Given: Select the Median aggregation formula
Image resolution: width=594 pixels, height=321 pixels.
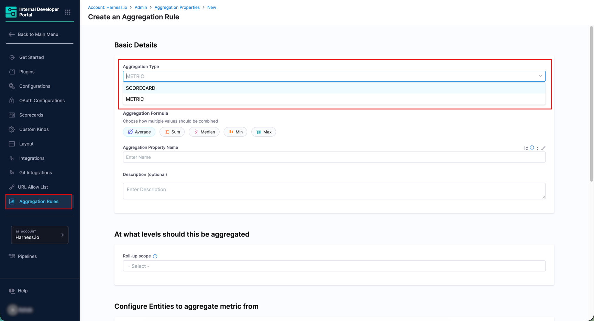Looking at the screenshot, I should [x=204, y=132].
